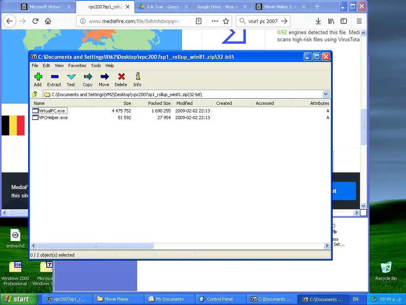Open a new Firefox tab

317,7
